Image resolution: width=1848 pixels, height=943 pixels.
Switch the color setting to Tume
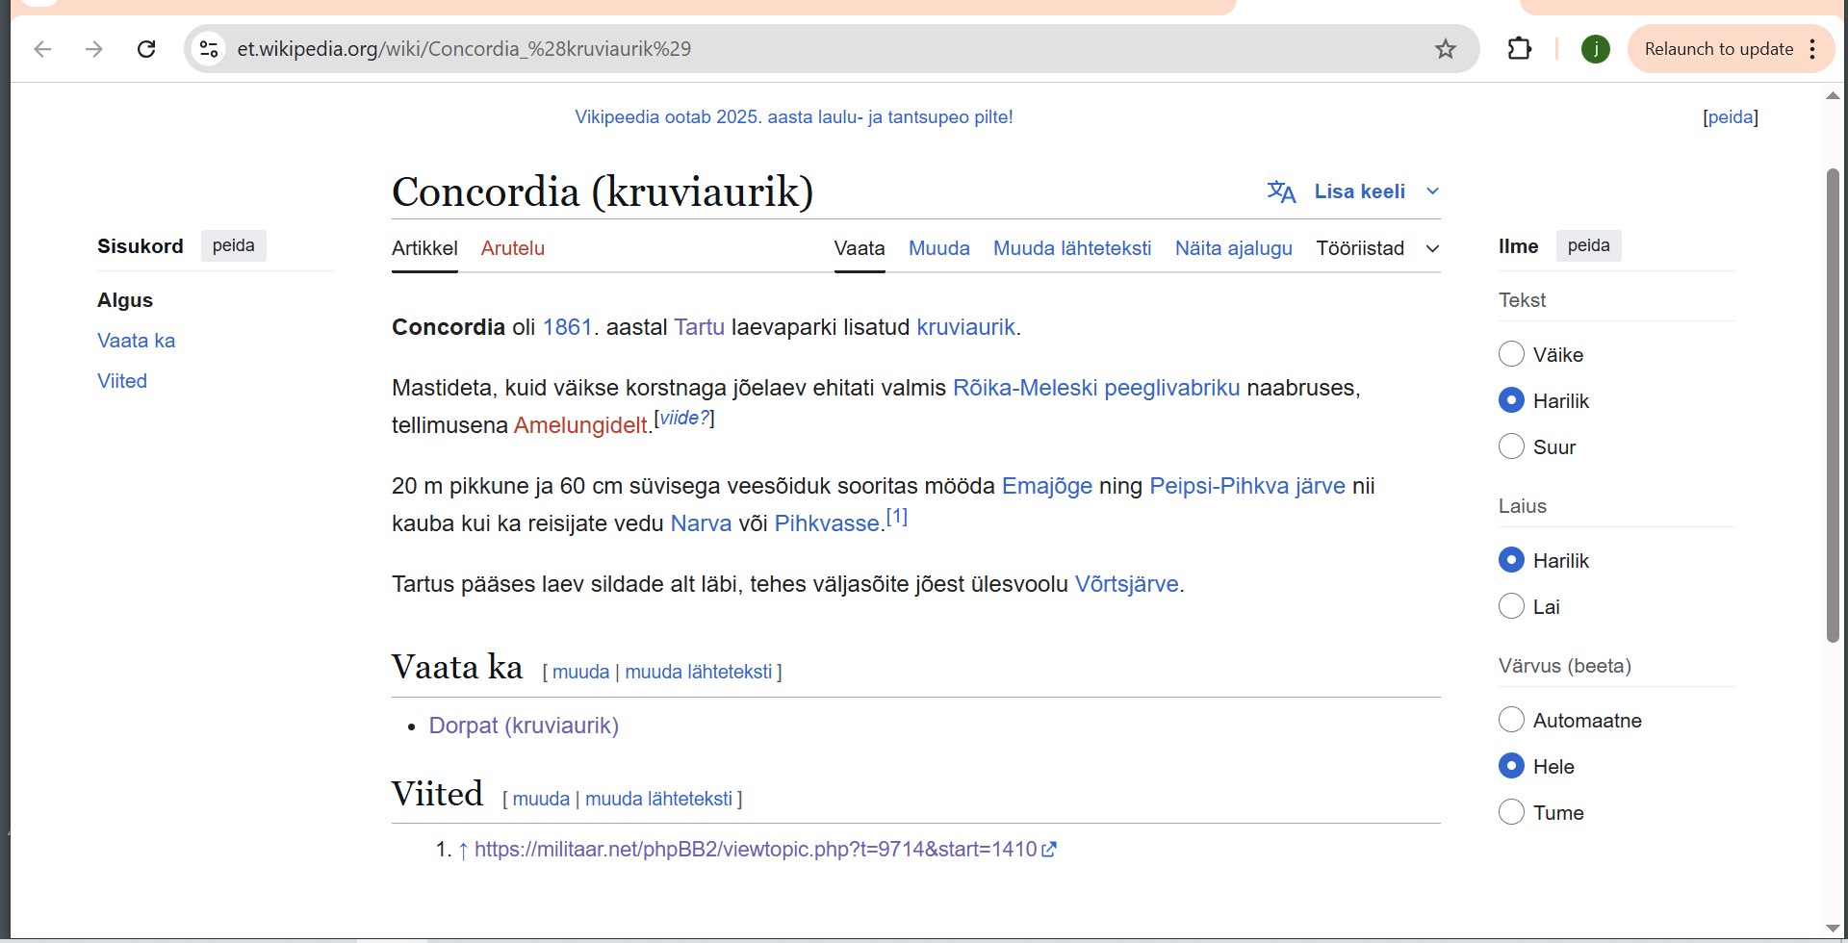point(1511,812)
